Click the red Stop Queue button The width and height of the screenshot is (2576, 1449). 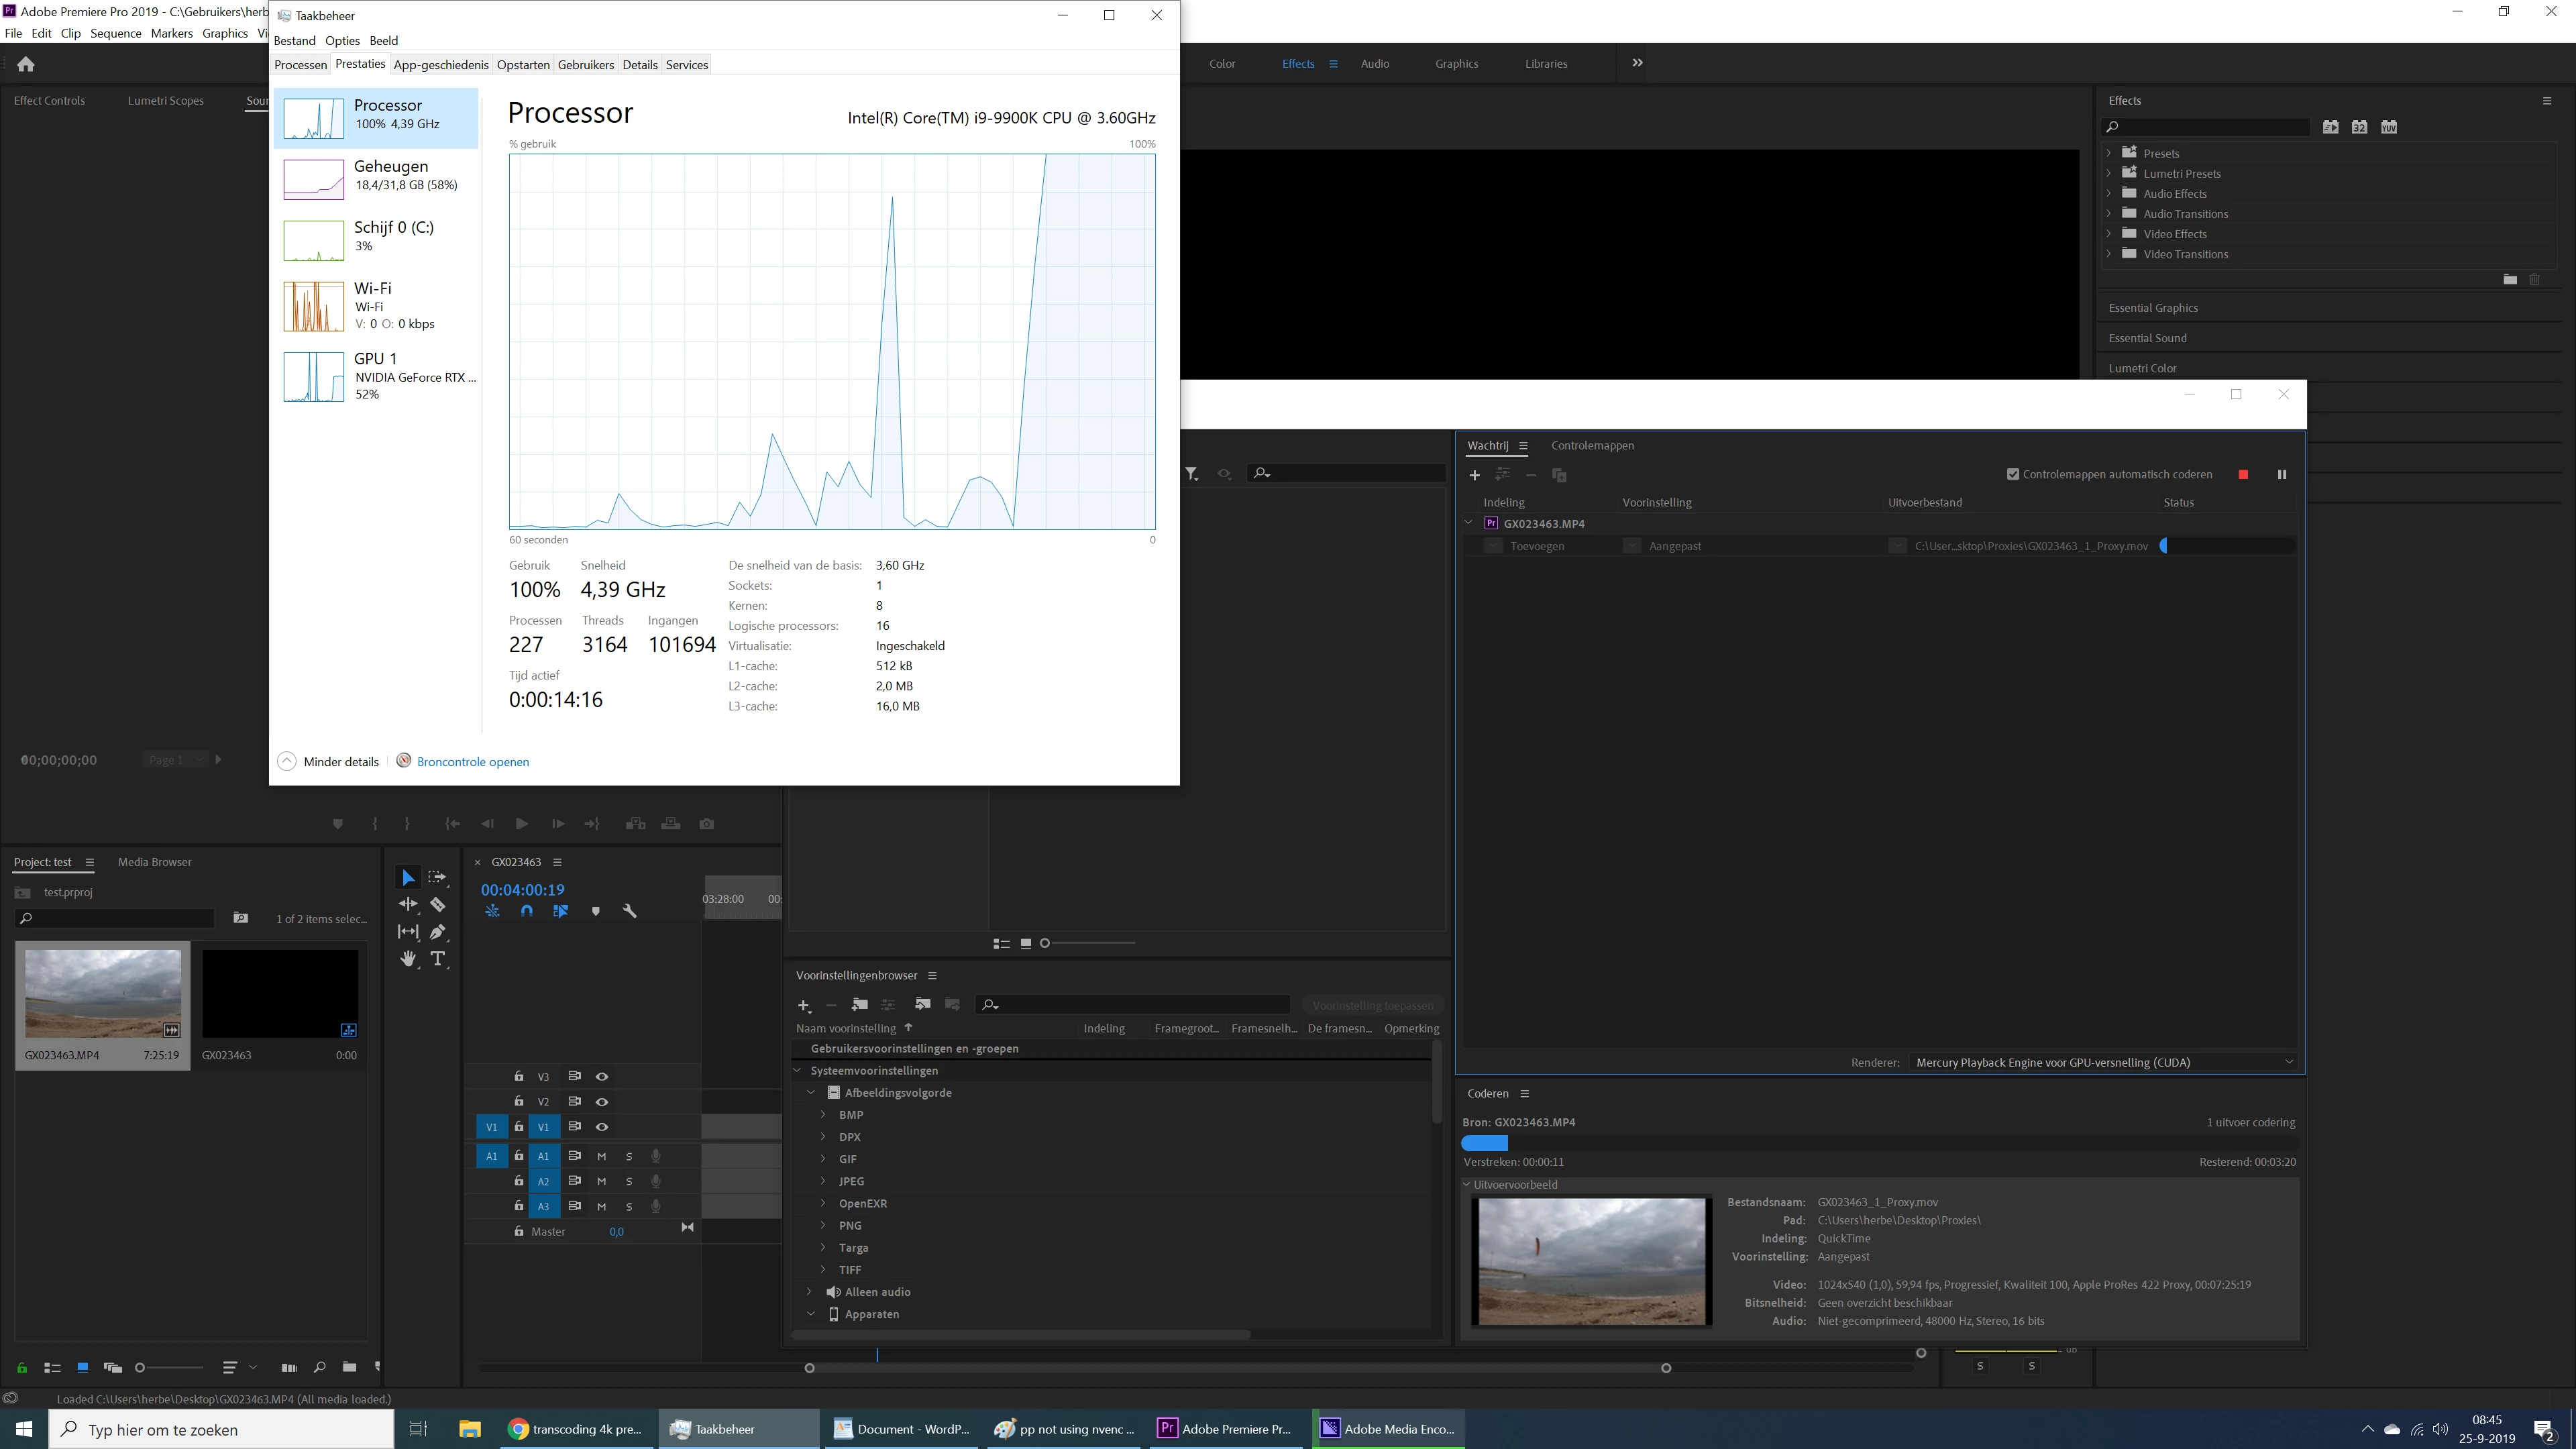(x=2243, y=475)
